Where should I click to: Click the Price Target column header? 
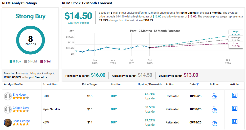90,84
